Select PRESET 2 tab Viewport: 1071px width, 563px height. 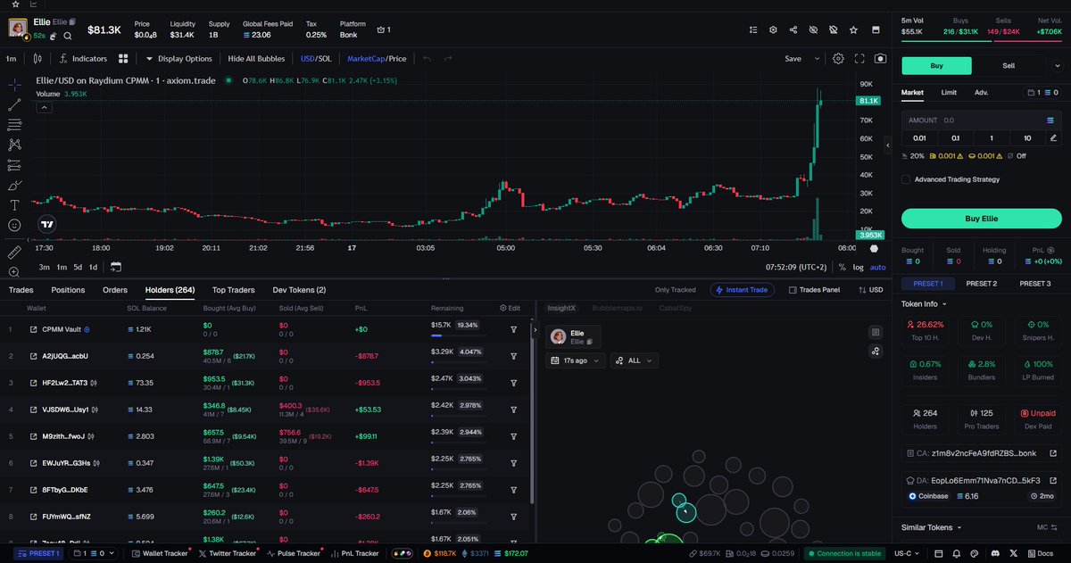coord(982,284)
